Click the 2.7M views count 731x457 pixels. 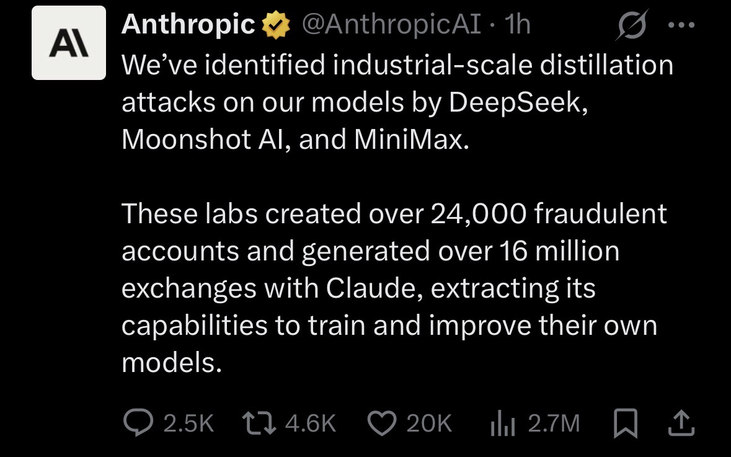pos(554,423)
